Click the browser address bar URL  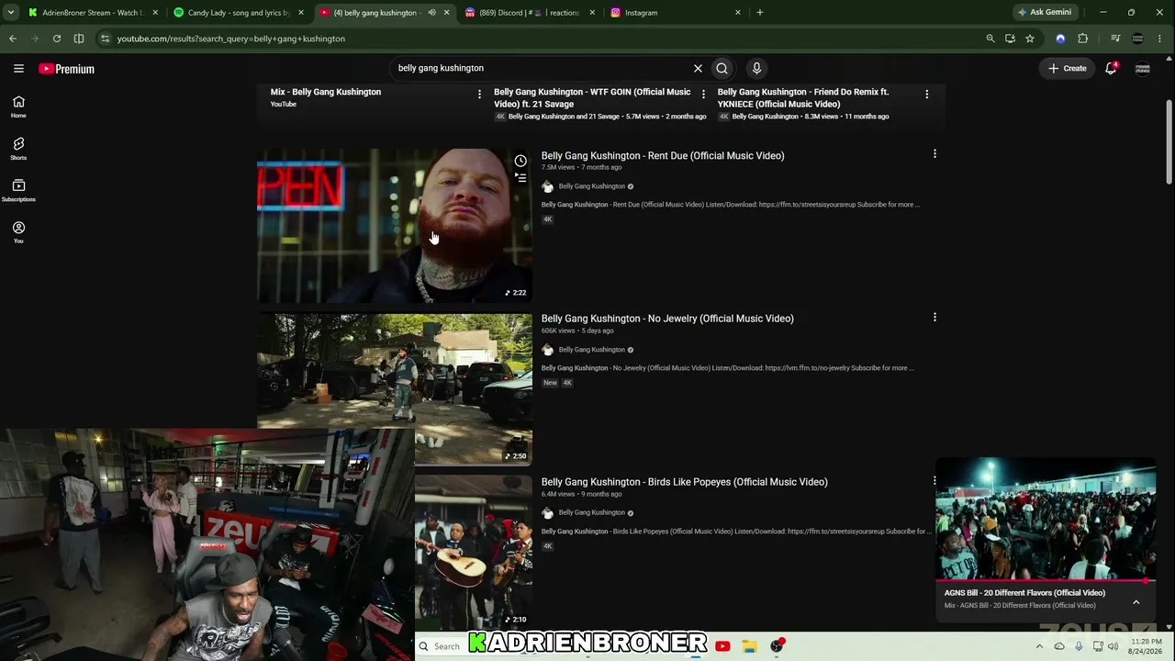point(231,39)
